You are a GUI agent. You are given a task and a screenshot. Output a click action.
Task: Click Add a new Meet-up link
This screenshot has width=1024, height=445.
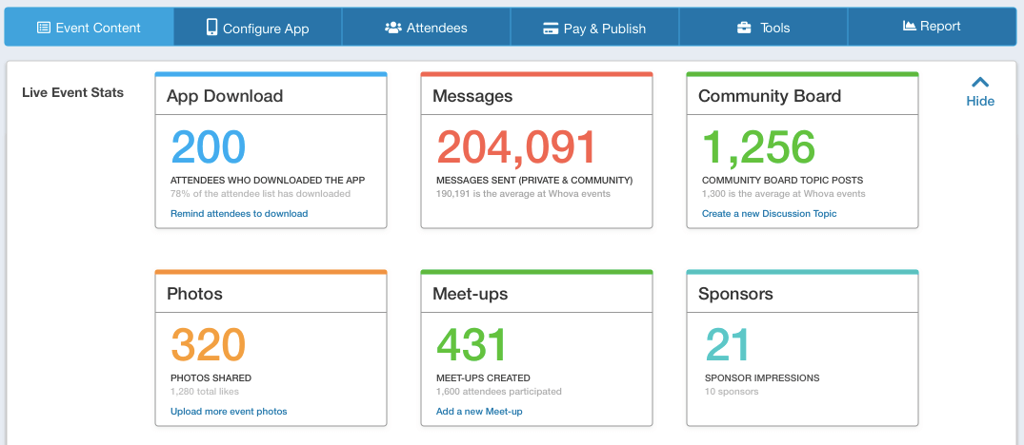(479, 412)
